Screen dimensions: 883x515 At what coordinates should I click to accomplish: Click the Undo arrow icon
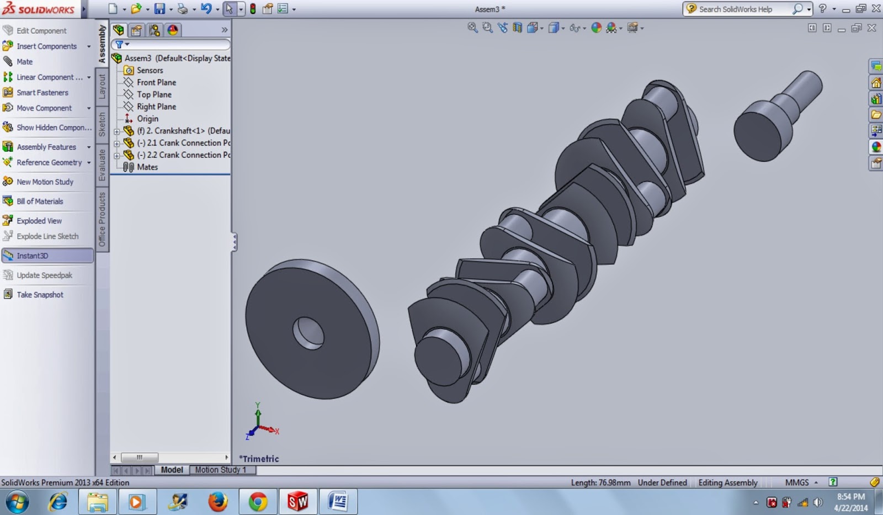(x=206, y=9)
